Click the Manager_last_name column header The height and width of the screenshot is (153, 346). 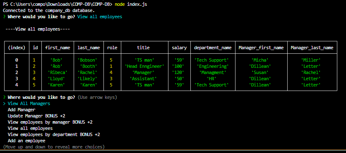(312, 48)
